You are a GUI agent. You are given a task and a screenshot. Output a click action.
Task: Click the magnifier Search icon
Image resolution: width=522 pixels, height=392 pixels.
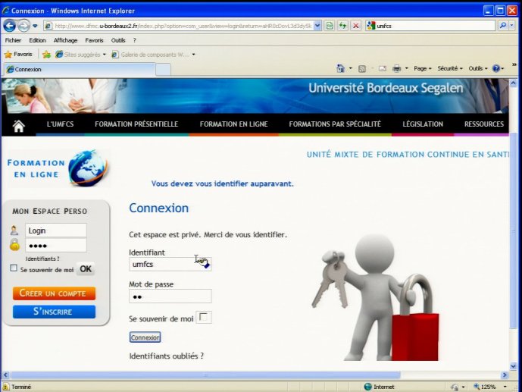[x=503, y=25]
